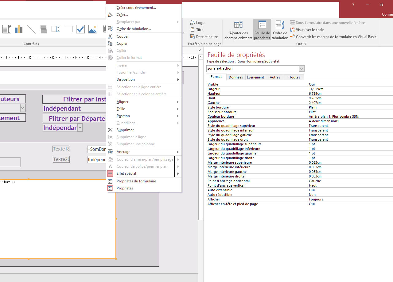Screen dimensions: 393x282
Task: Select the Rectangle control tool
Action: click(68, 29)
